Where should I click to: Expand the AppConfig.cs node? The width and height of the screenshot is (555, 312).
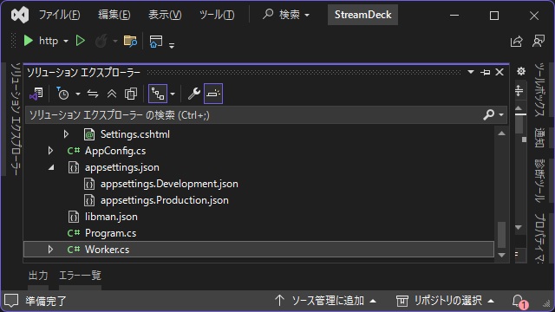tap(50, 151)
